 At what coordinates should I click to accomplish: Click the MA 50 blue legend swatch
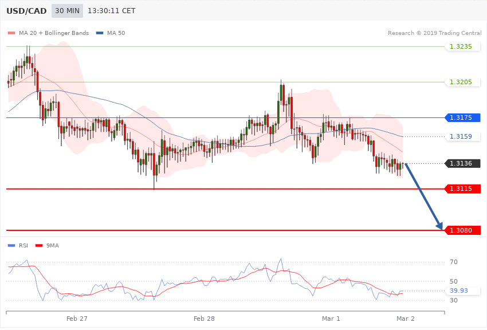100,33
